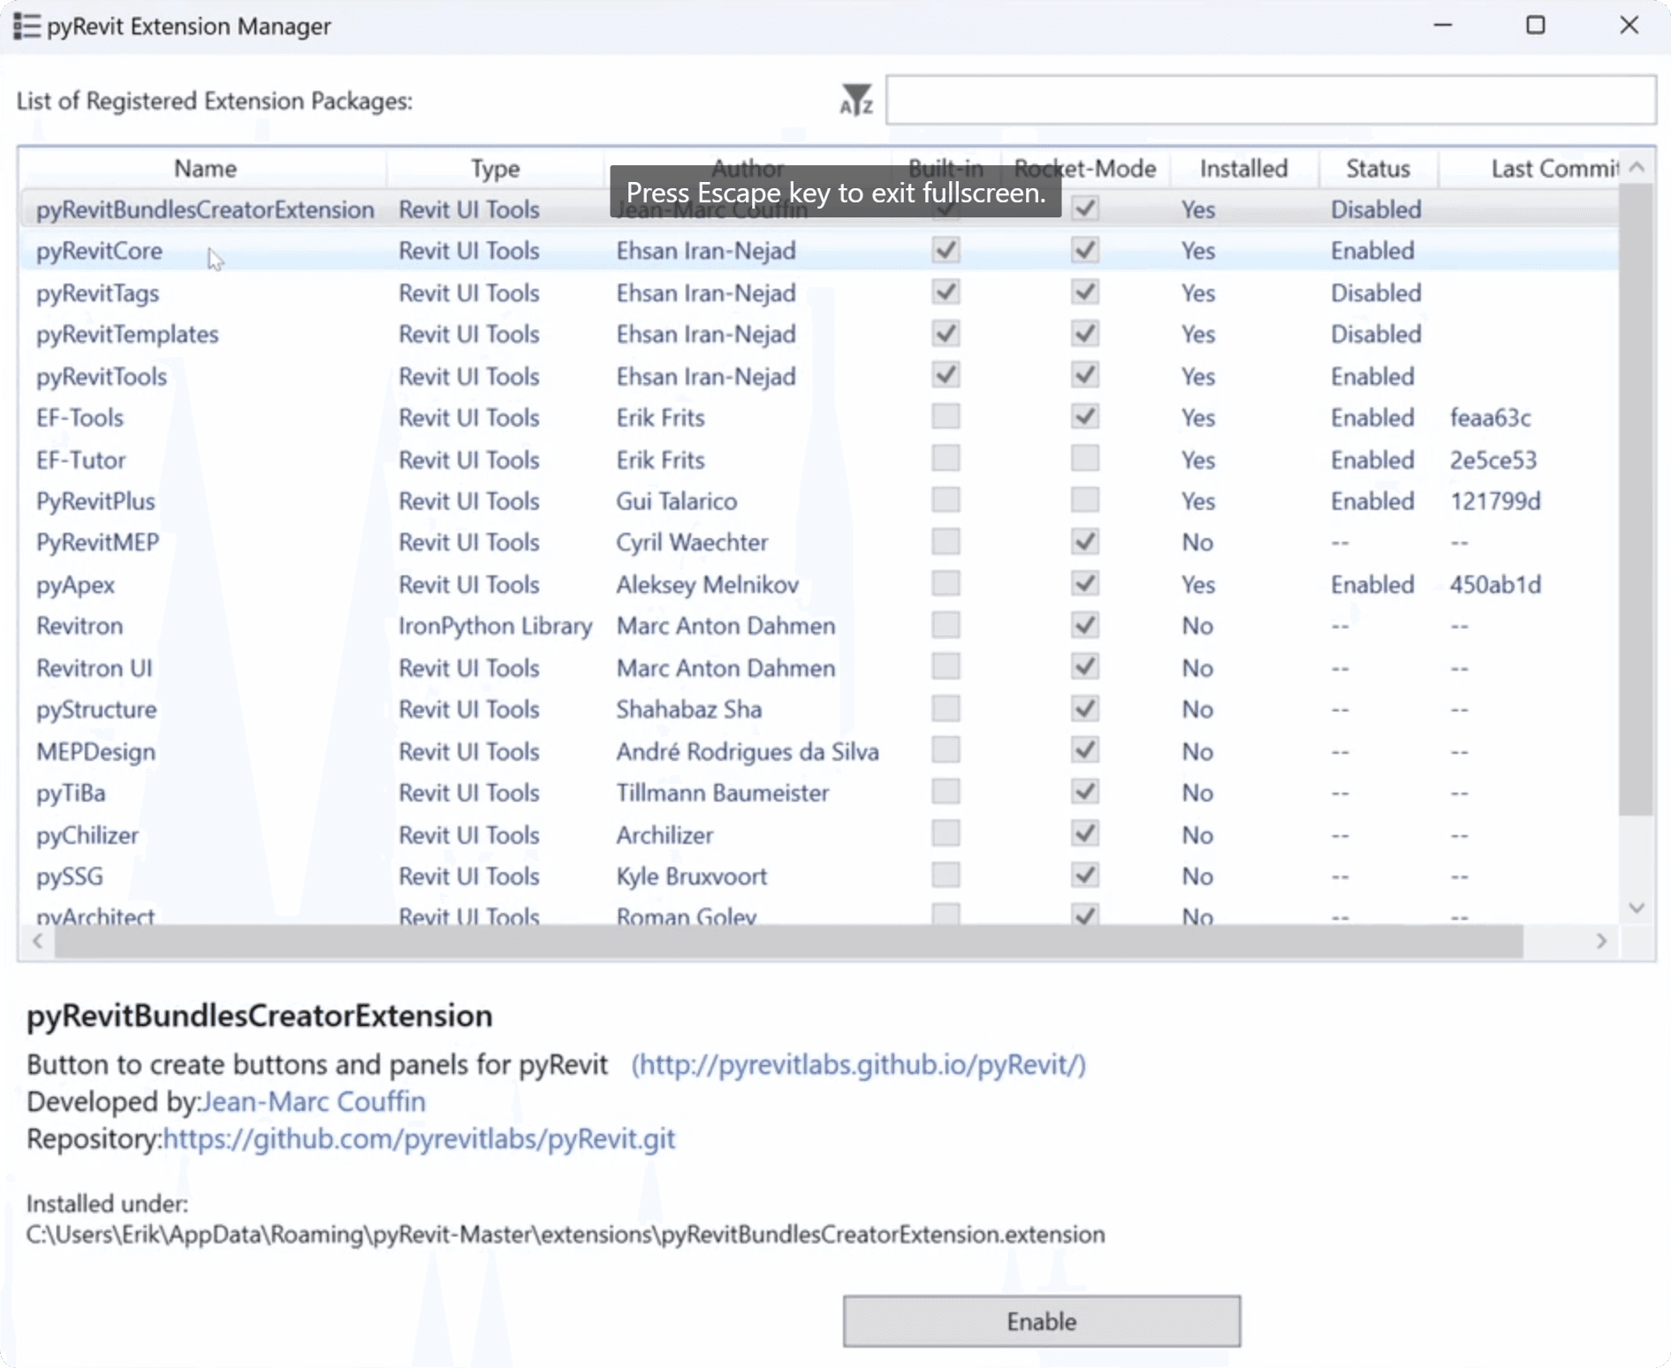Toggle Rocket-Mode checkbox for pyRevitTemplates
Screen dimensions: 1671x1368
tap(1085, 333)
